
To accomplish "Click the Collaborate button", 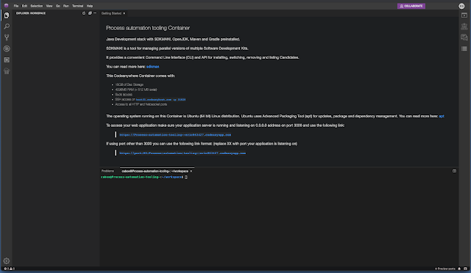I will point(411,6).
